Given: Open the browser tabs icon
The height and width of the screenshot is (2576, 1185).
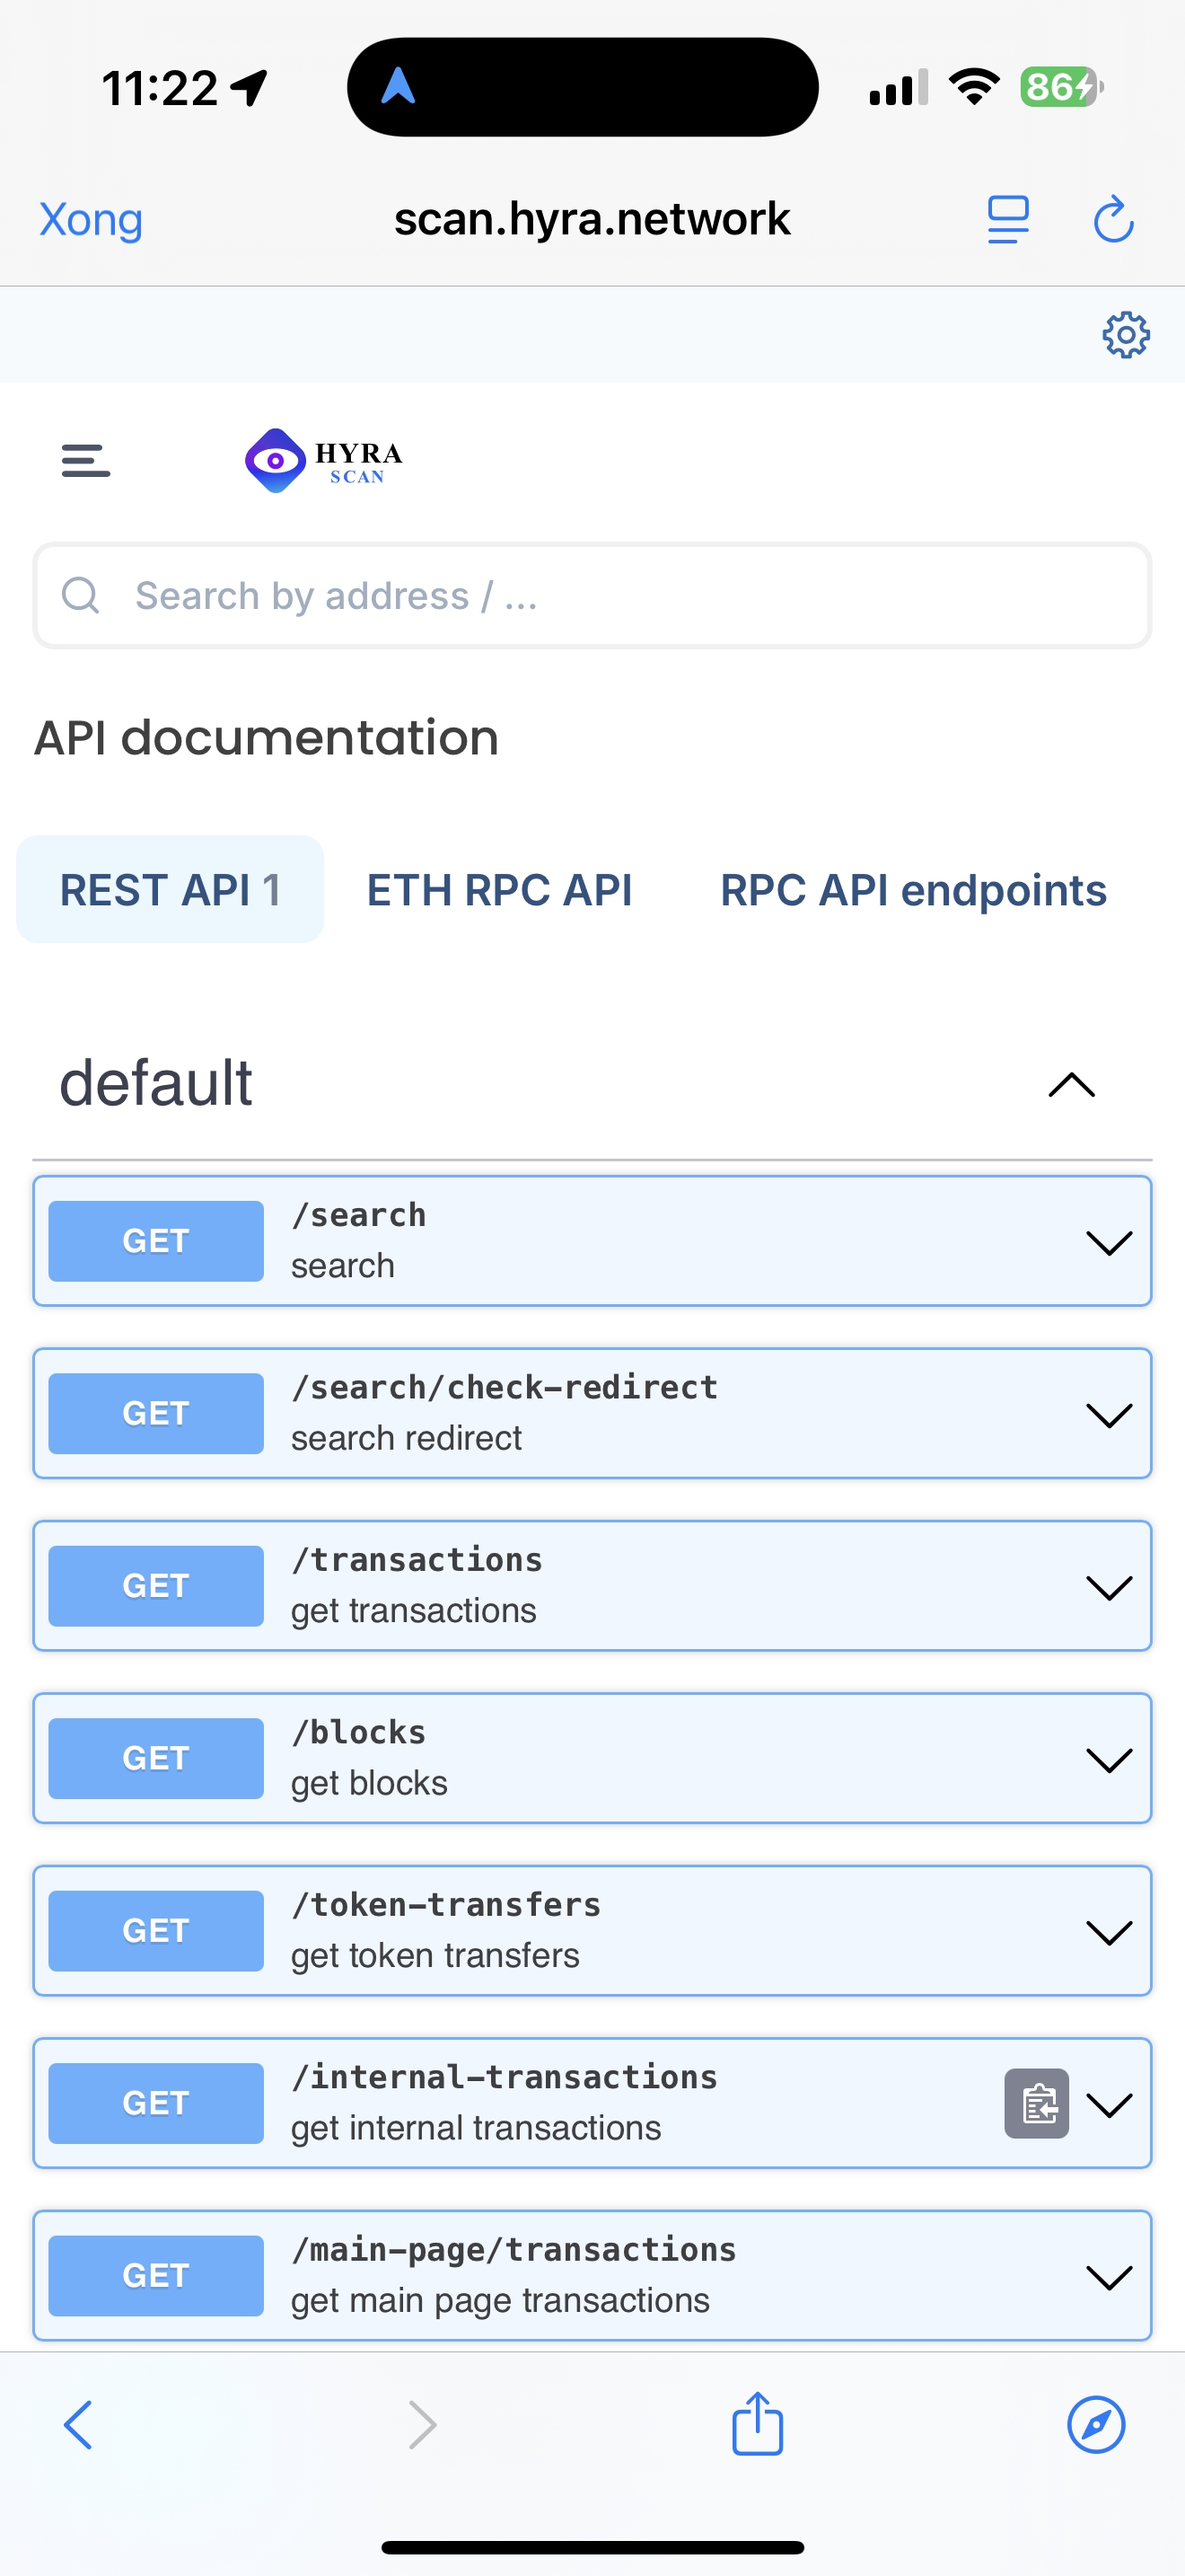Looking at the screenshot, I should tap(1007, 220).
